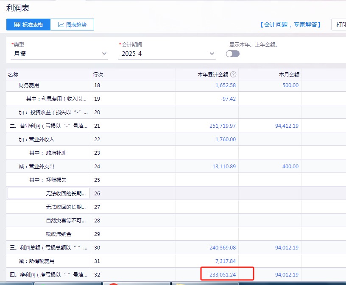Open the 251,719.97 operating profit amount
Screen dimensions: 346x285
pos(223,126)
